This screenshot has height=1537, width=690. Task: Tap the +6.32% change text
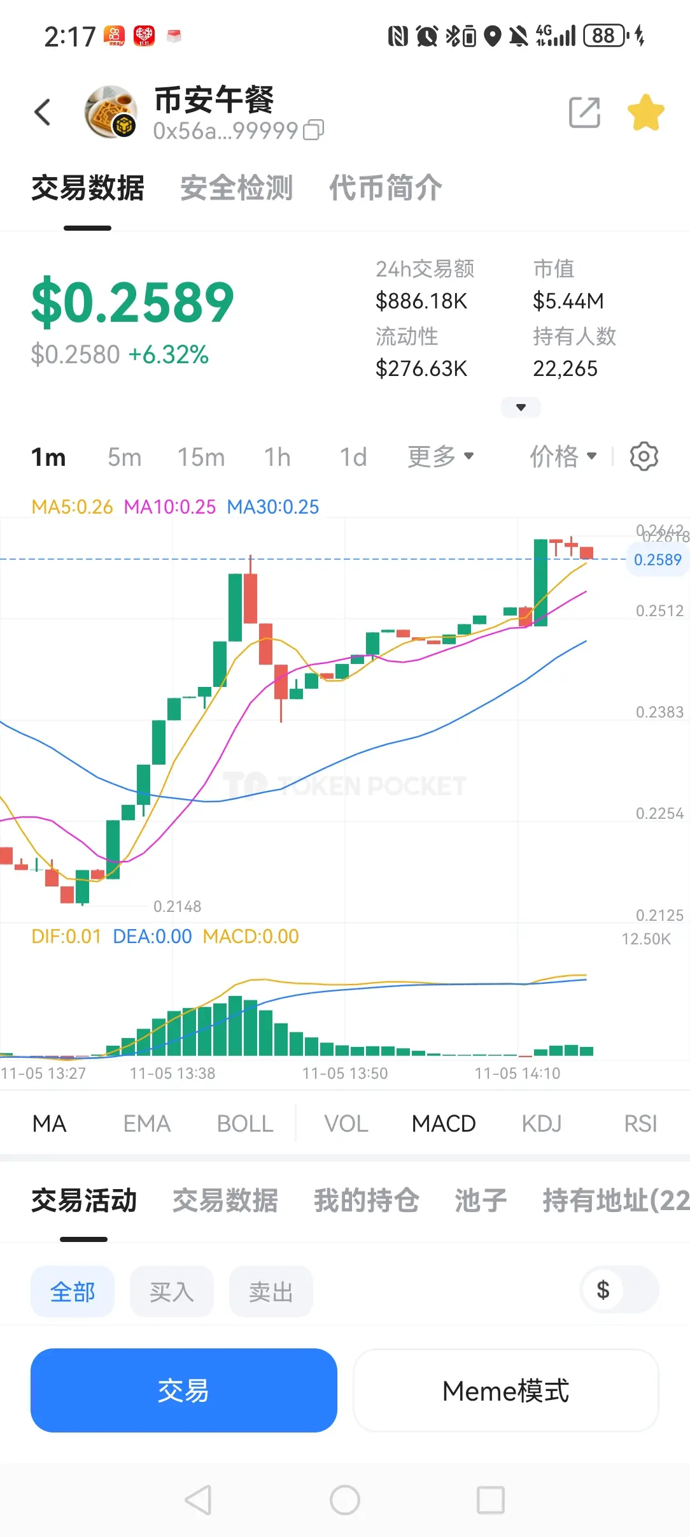pyautogui.click(x=169, y=355)
